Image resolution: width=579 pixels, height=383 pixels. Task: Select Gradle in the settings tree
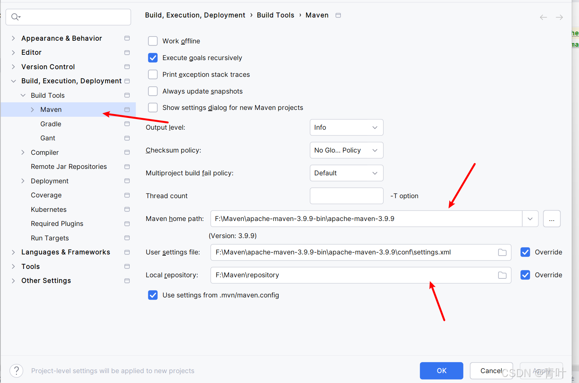tap(51, 124)
